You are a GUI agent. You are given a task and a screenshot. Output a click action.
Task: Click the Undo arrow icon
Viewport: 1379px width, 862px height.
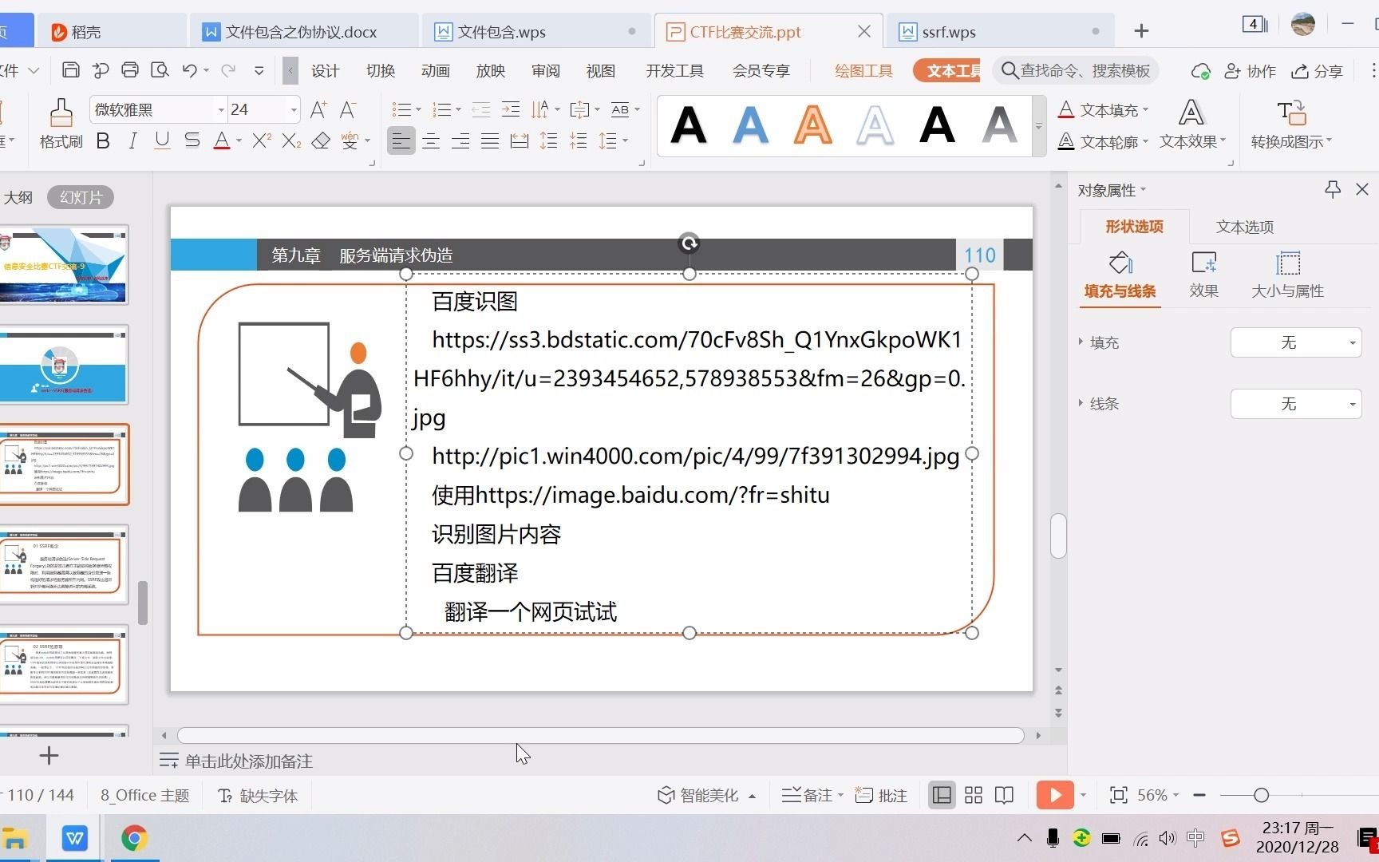189,70
